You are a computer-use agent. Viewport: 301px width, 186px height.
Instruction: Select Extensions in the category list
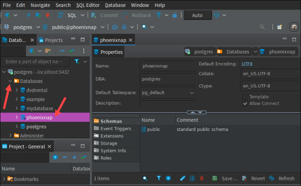(x=116, y=136)
